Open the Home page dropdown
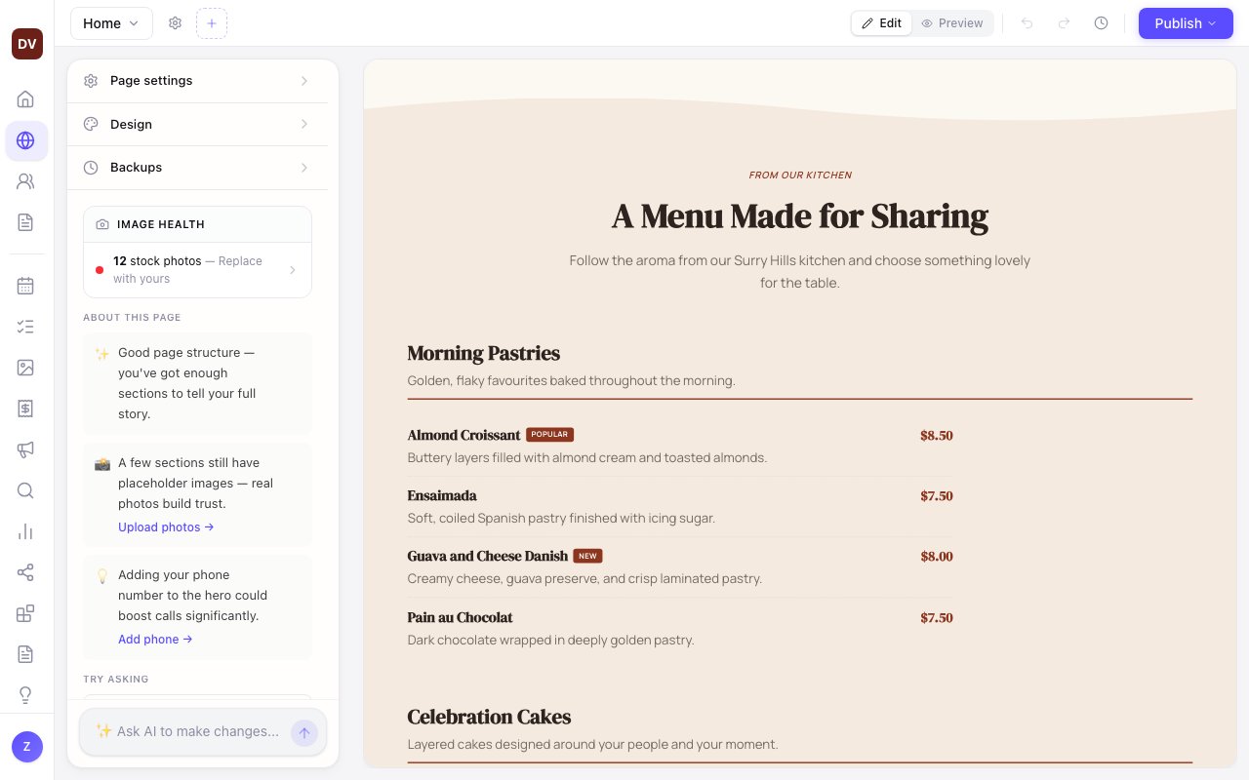1249x780 pixels. [111, 23]
